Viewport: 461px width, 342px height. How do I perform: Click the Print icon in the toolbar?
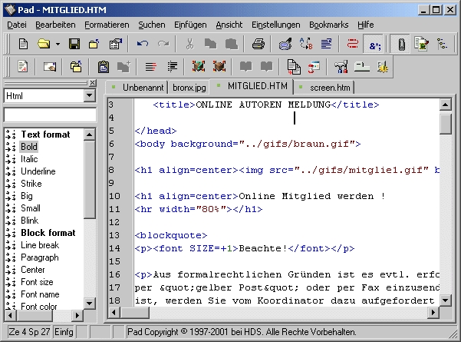coord(259,45)
